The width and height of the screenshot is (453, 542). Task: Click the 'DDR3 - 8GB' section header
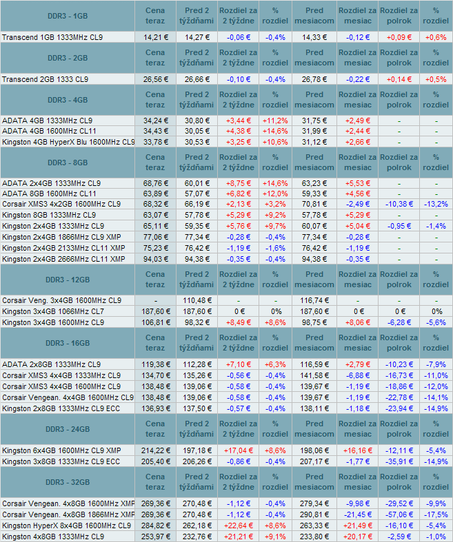(68, 163)
